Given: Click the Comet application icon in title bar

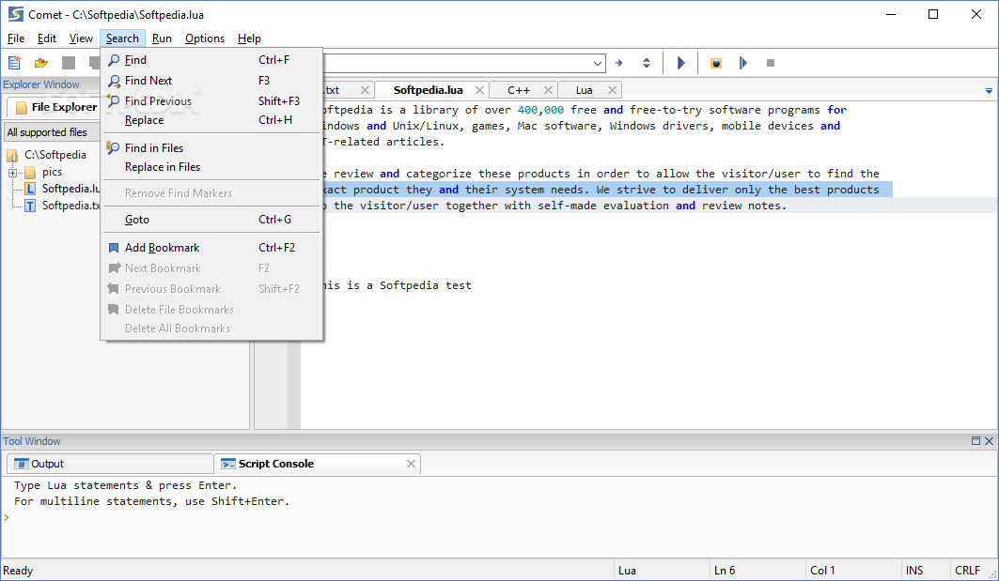Looking at the screenshot, I should [15, 14].
